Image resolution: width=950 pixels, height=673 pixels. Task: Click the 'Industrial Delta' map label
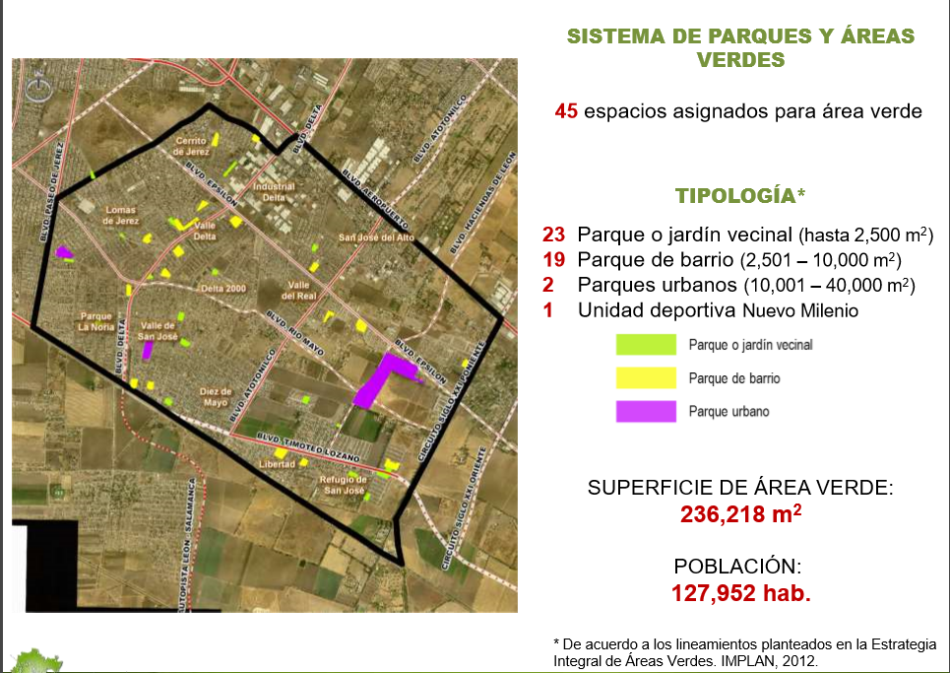(x=274, y=191)
